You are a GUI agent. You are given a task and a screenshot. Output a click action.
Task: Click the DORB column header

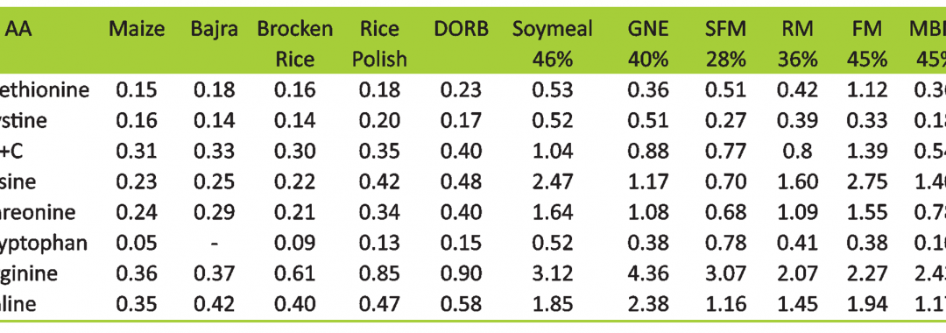(461, 30)
